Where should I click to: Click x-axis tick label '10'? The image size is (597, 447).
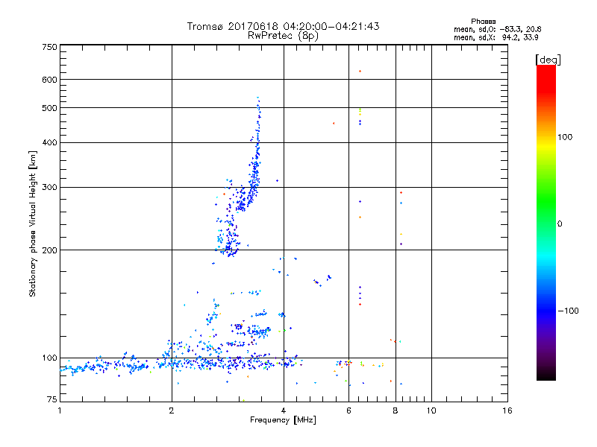[x=431, y=411]
